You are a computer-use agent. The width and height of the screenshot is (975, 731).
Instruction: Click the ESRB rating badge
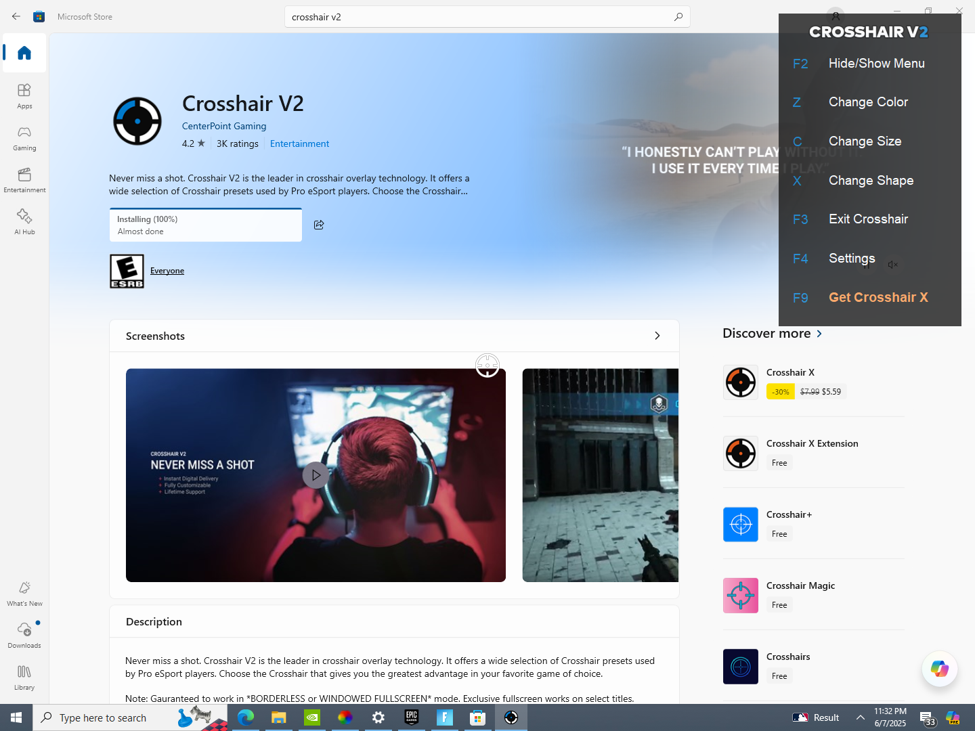[127, 271]
